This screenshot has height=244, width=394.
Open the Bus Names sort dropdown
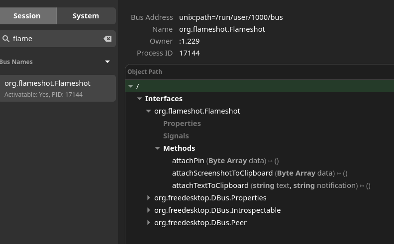[x=107, y=62]
